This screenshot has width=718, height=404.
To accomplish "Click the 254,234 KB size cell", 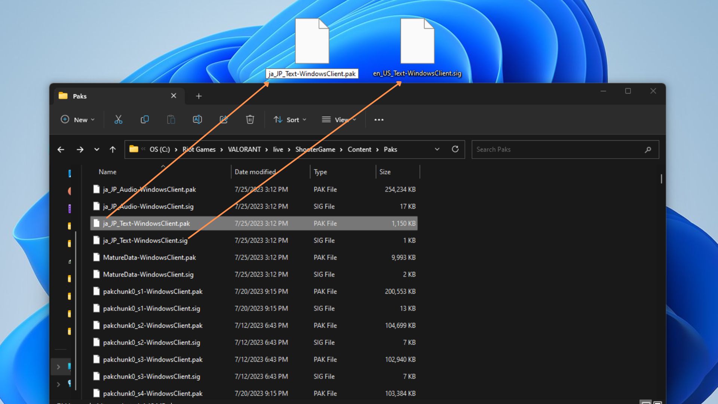I will coord(400,189).
